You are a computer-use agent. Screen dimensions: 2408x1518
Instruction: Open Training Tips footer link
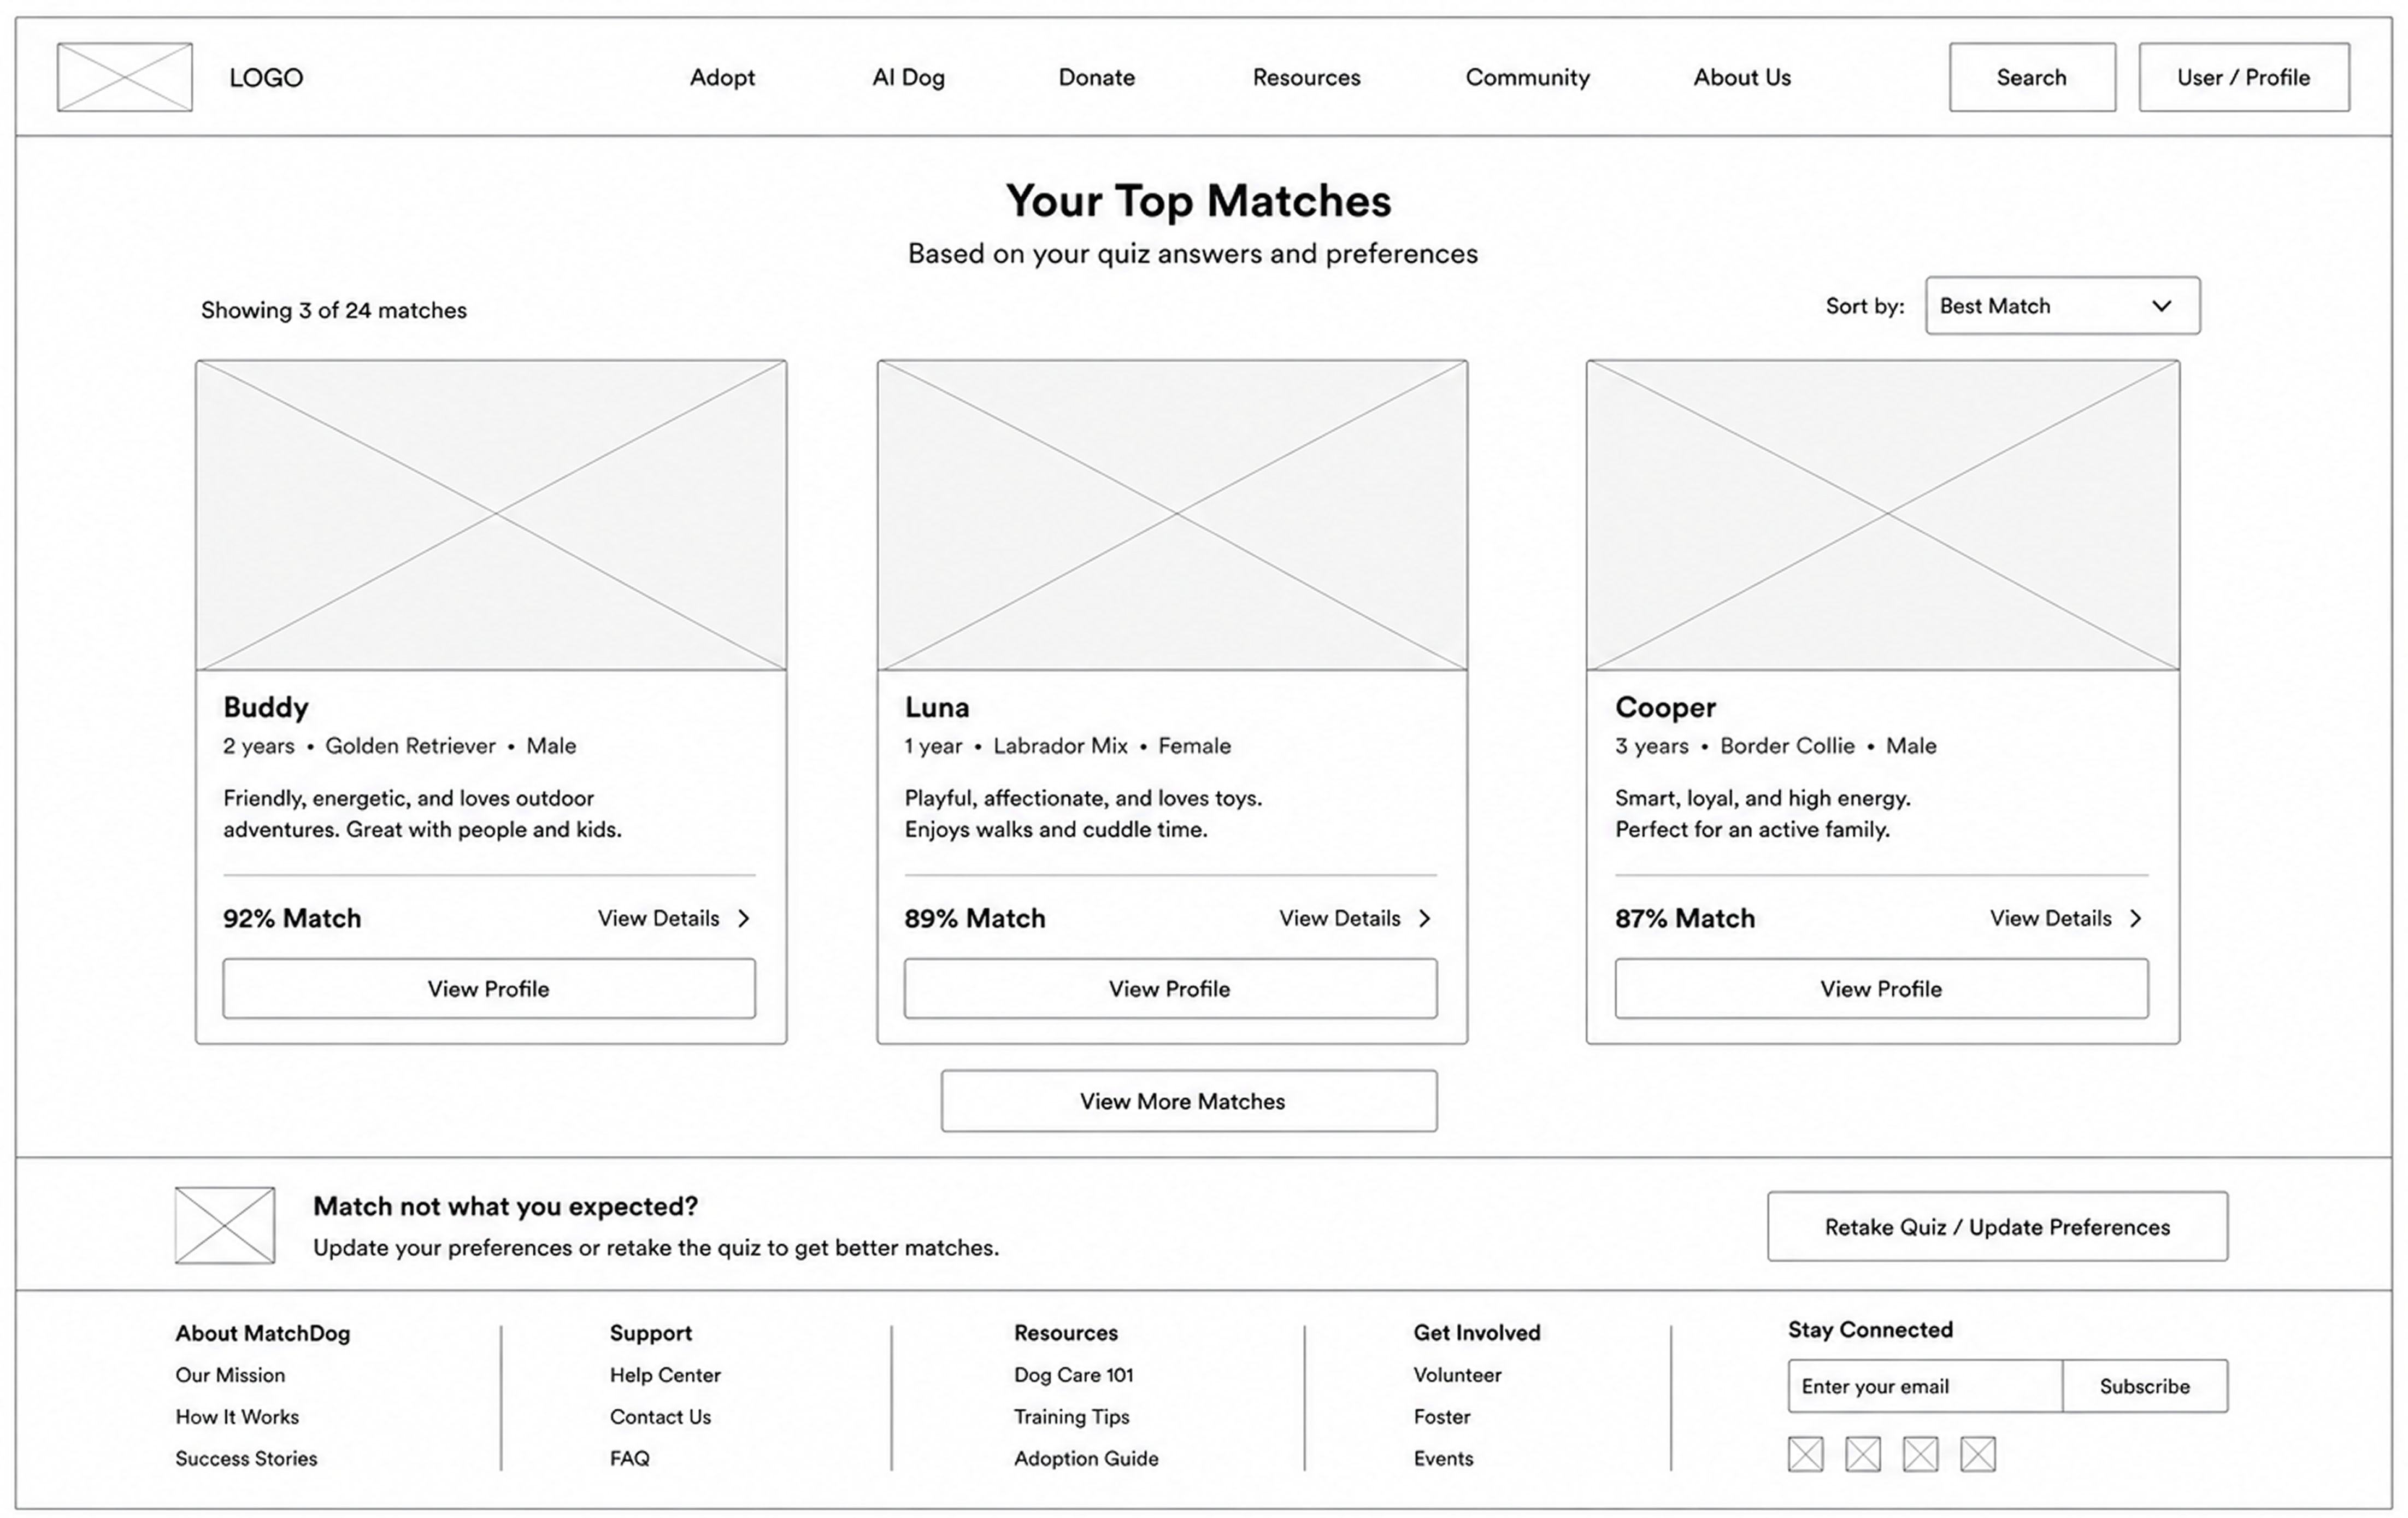[x=1072, y=1417]
